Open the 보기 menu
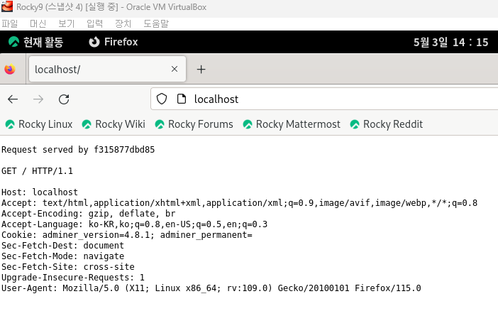This screenshot has width=498, height=311. click(67, 23)
